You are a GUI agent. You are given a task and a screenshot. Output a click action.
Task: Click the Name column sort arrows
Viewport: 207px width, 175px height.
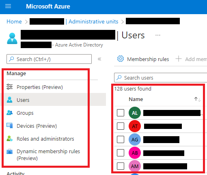coord(197,99)
